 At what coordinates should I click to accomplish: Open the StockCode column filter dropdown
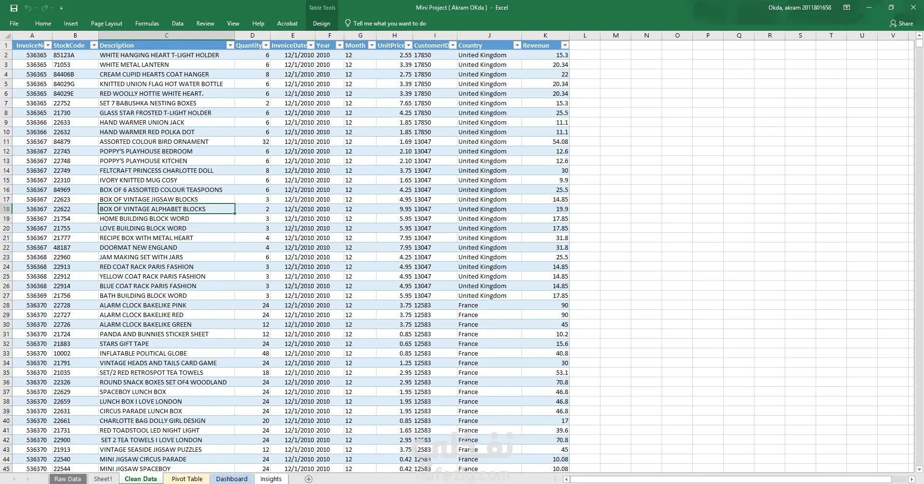click(x=94, y=45)
